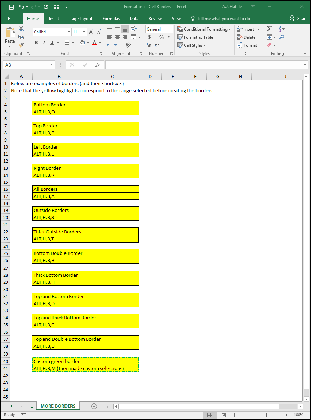
Task: Click the AutoSum sigma icon
Action: pos(269,29)
